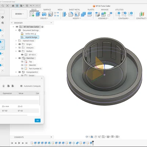Open the Shell tool icon

point(77,14)
